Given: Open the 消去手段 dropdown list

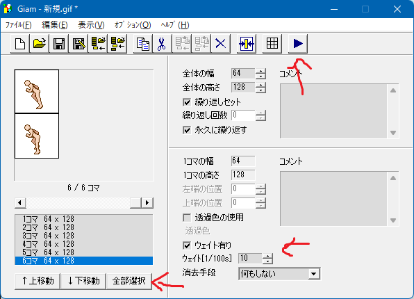Looking at the screenshot, I should (314, 274).
